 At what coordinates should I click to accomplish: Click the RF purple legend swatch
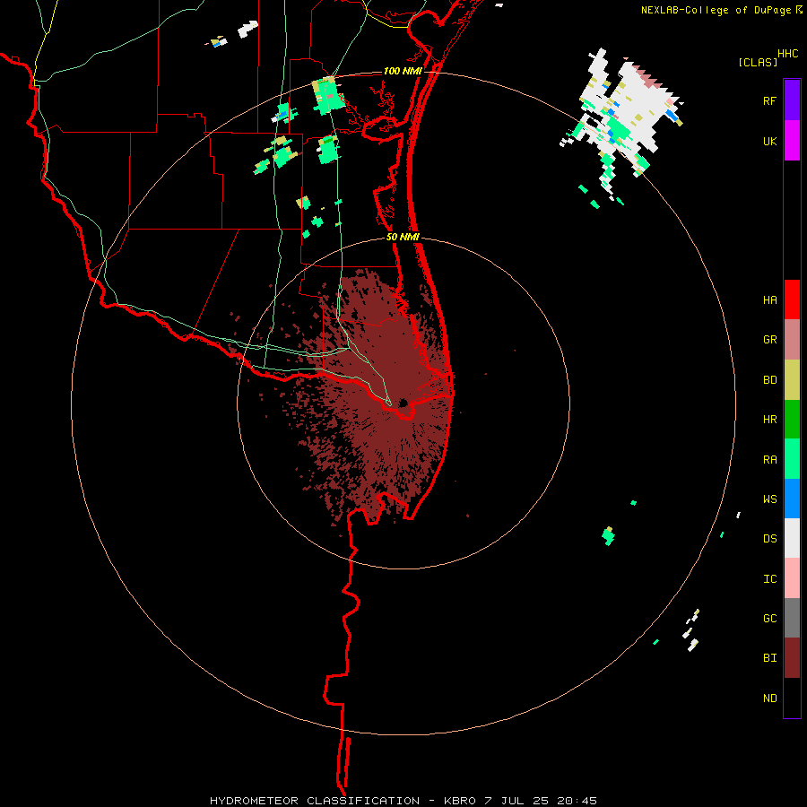point(792,100)
